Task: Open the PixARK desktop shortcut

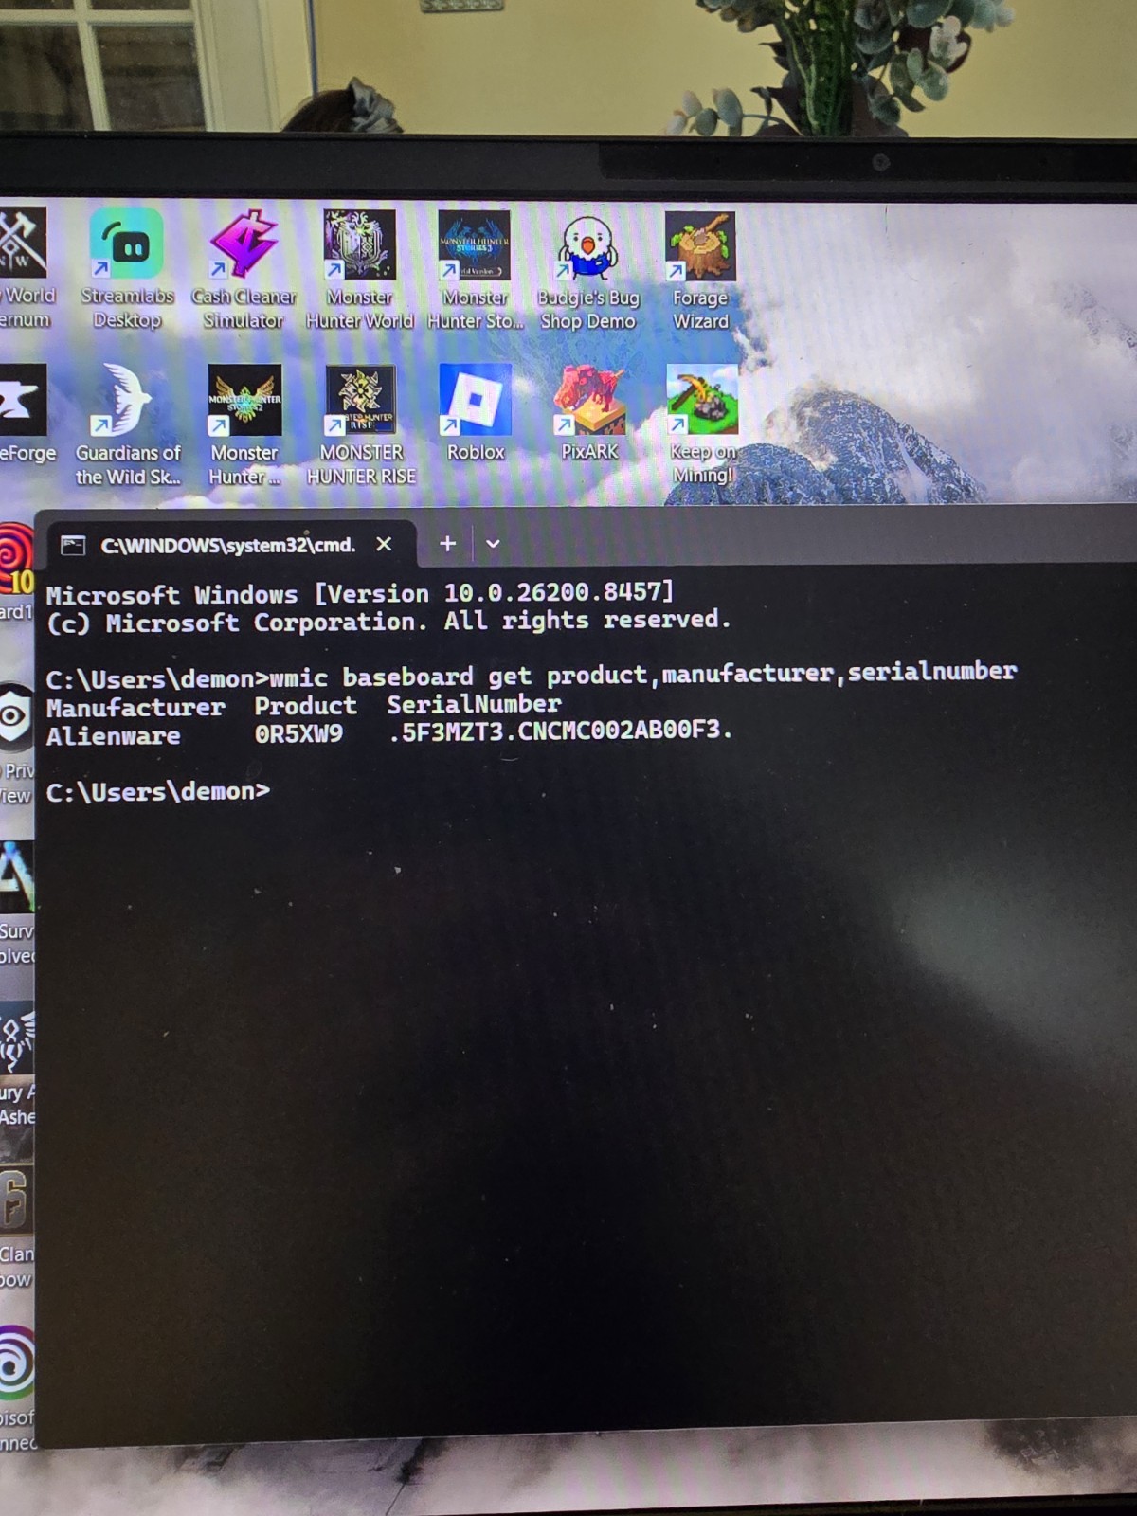Action: [589, 412]
